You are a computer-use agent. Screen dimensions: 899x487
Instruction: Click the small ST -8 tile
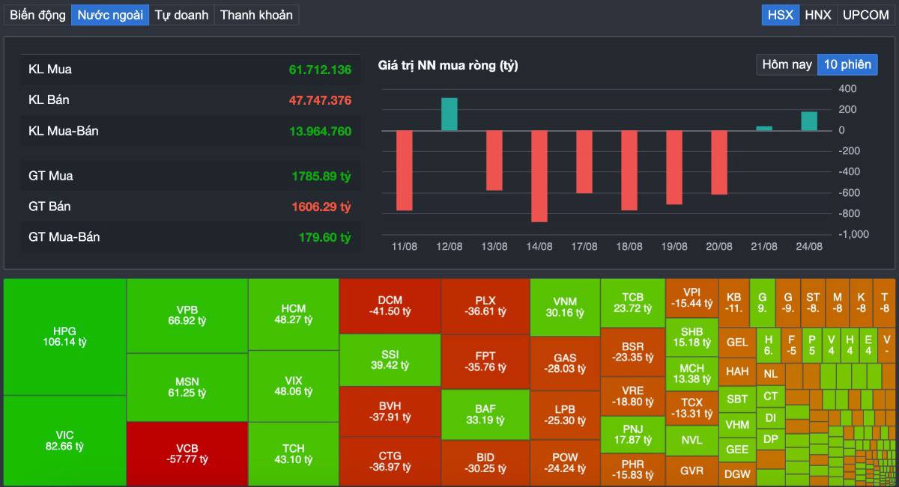coord(813,302)
